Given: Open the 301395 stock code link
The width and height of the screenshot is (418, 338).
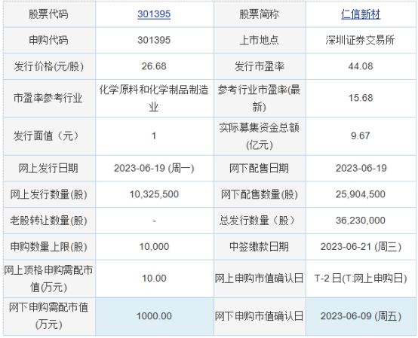Looking at the screenshot, I should (154, 14).
